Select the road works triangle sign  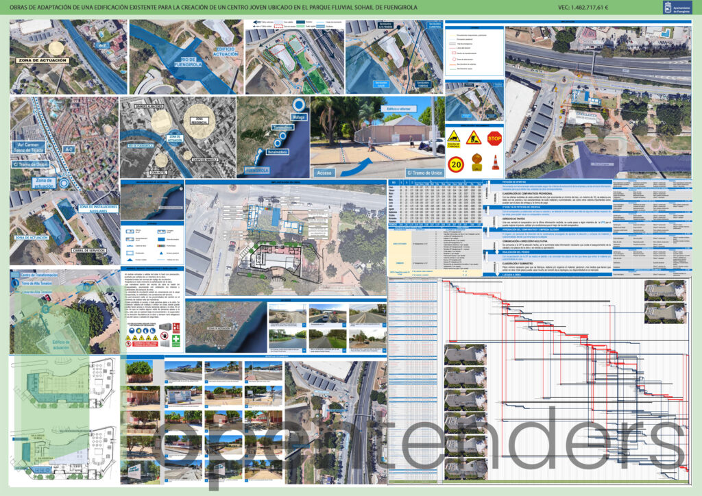pyautogui.click(x=474, y=138)
